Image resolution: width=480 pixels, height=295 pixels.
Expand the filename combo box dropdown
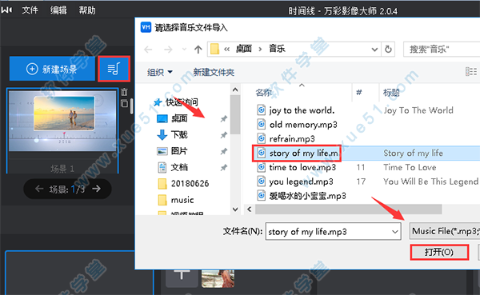pyautogui.click(x=395, y=232)
